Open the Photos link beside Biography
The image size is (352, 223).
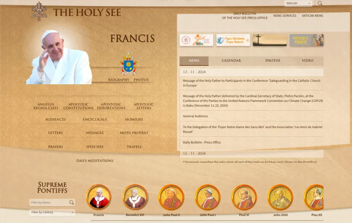(x=141, y=80)
